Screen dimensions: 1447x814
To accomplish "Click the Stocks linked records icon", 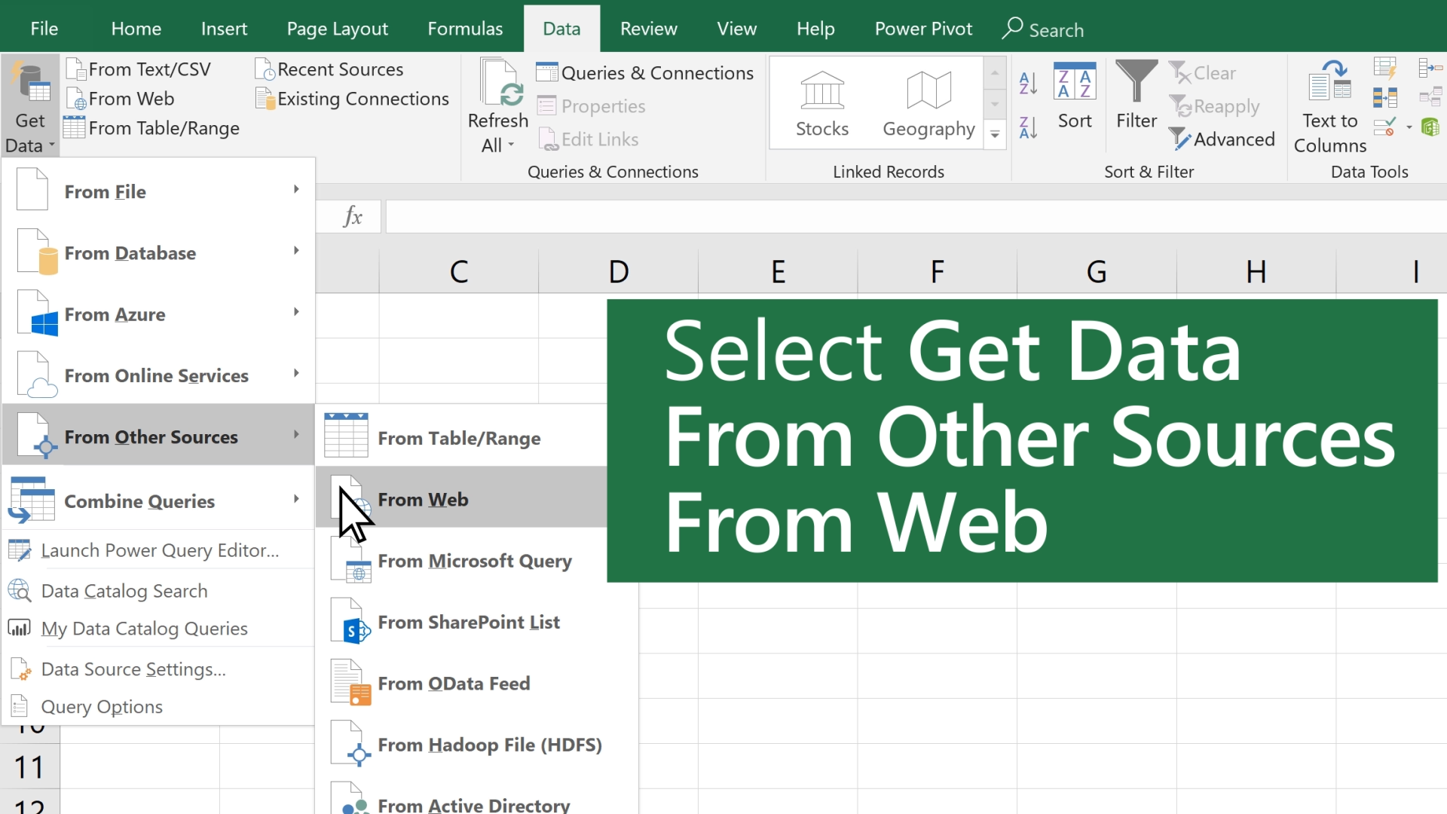I will [x=821, y=99].
